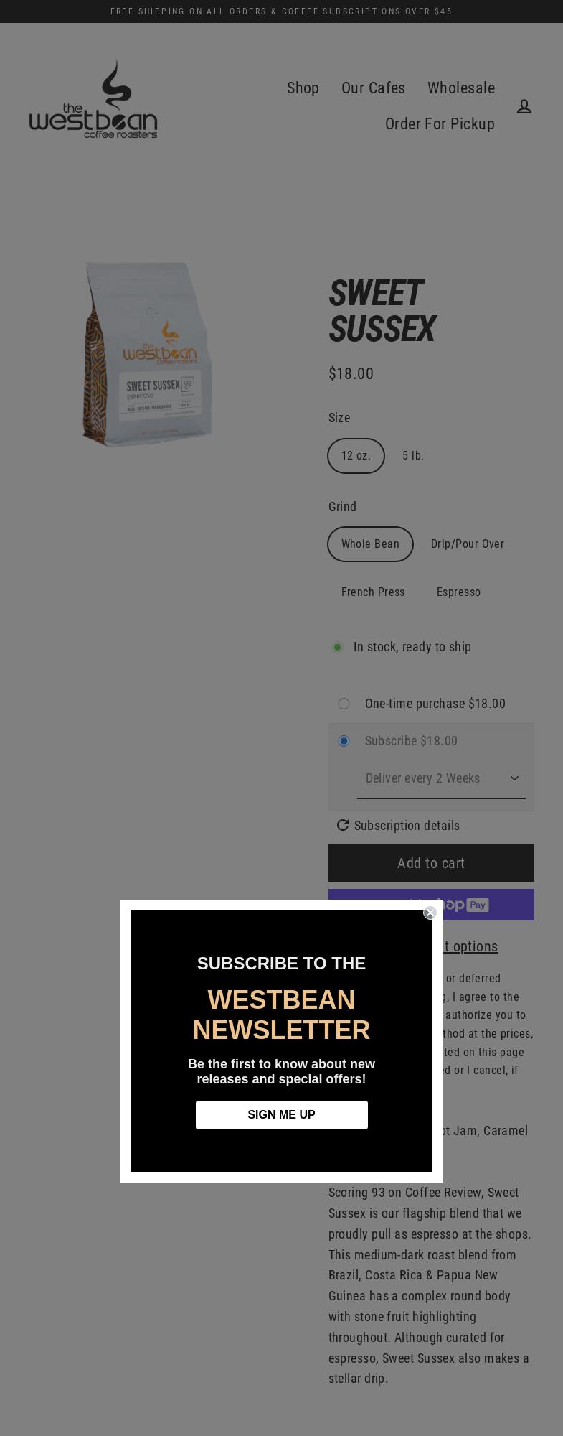Open the account login icon
563x1436 pixels.
pyautogui.click(x=524, y=106)
